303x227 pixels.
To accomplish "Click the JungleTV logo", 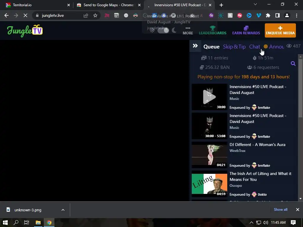I will click(x=25, y=31).
